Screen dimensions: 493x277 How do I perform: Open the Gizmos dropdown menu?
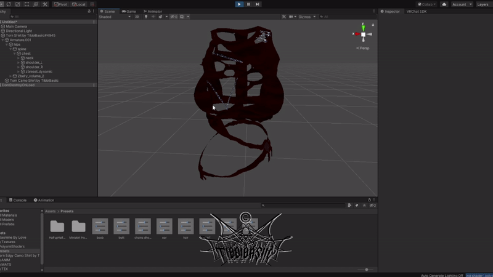pyautogui.click(x=306, y=17)
